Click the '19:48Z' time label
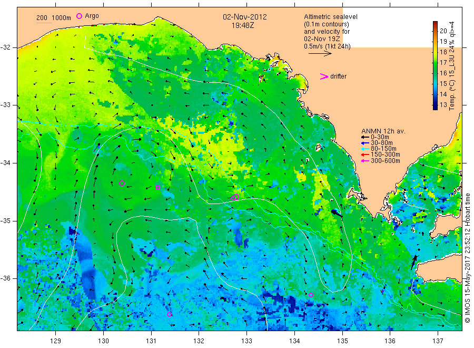 coord(243,25)
